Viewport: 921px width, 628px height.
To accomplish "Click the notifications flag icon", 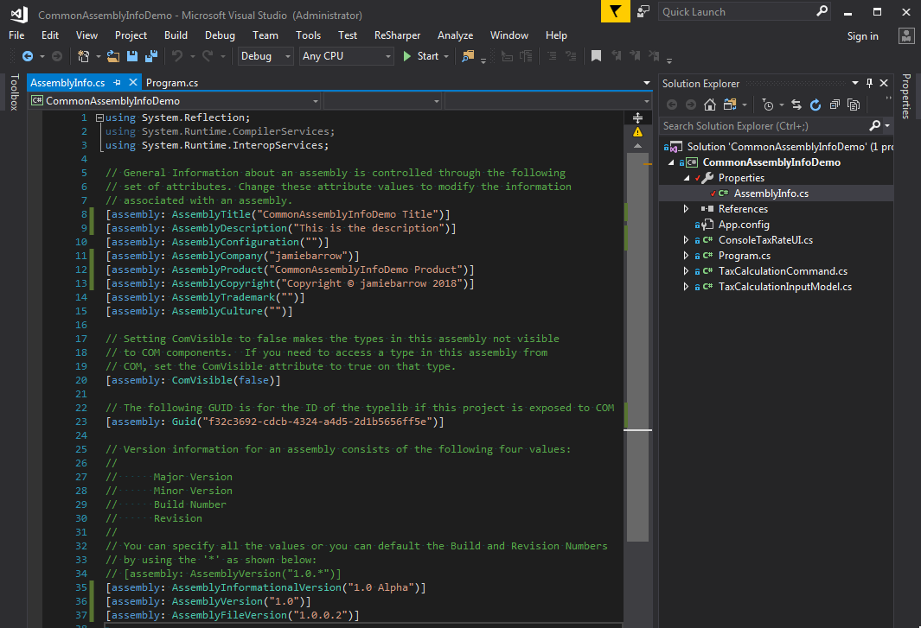I will 615,11.
